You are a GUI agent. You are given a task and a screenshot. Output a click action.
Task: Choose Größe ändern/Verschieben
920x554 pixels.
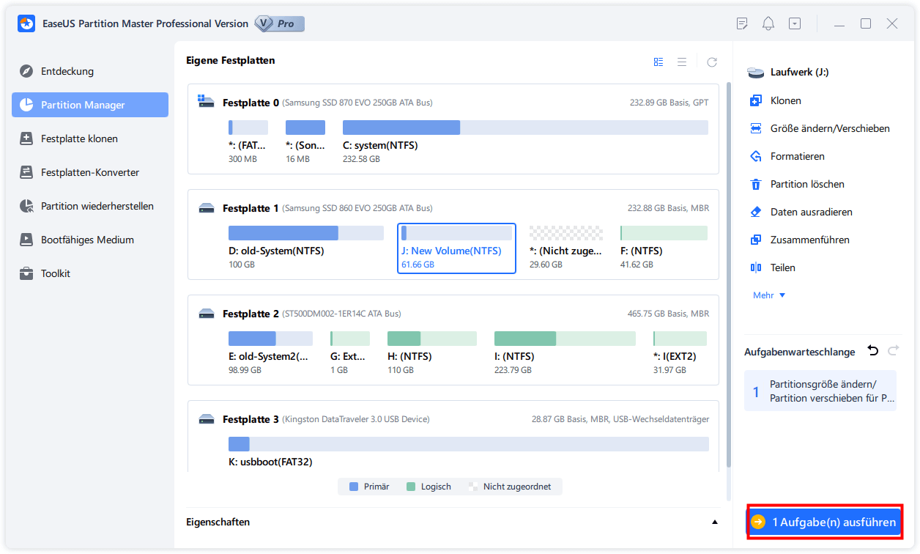[x=830, y=128]
